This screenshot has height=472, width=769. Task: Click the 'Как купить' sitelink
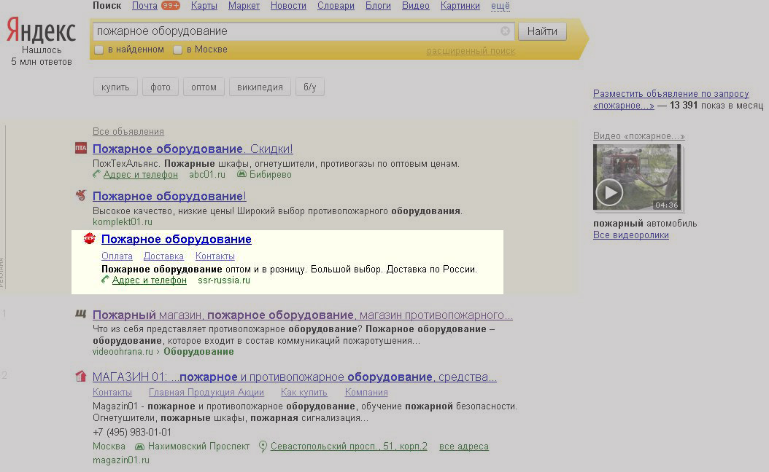pos(304,392)
